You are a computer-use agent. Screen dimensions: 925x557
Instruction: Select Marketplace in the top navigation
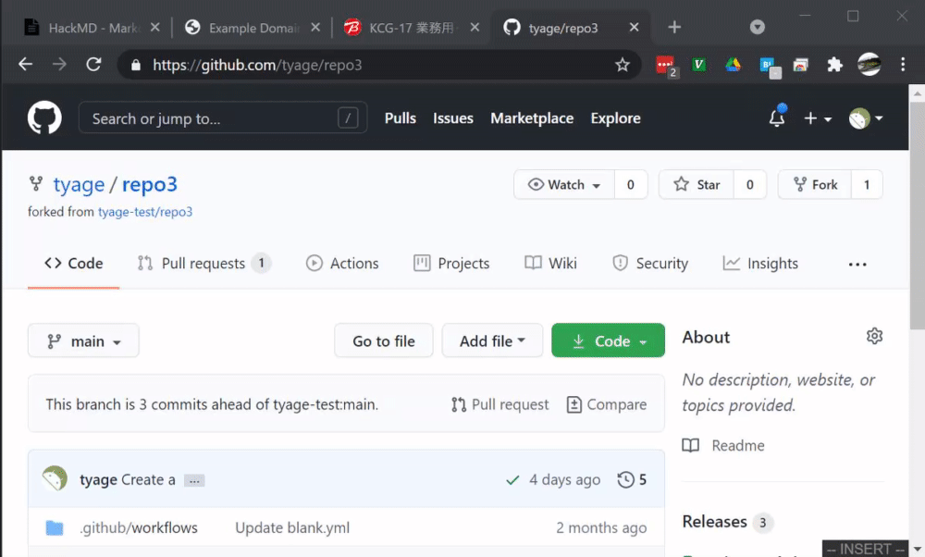[x=532, y=118]
